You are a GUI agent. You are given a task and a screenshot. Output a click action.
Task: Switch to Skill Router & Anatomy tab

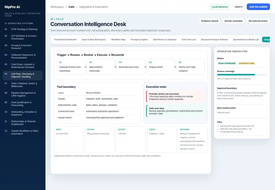coord(165,39)
